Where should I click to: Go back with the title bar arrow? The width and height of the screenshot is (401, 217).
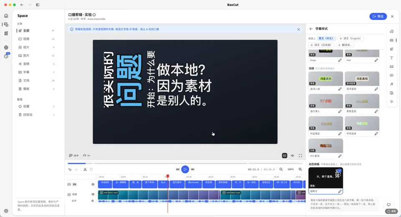click(22, 5)
